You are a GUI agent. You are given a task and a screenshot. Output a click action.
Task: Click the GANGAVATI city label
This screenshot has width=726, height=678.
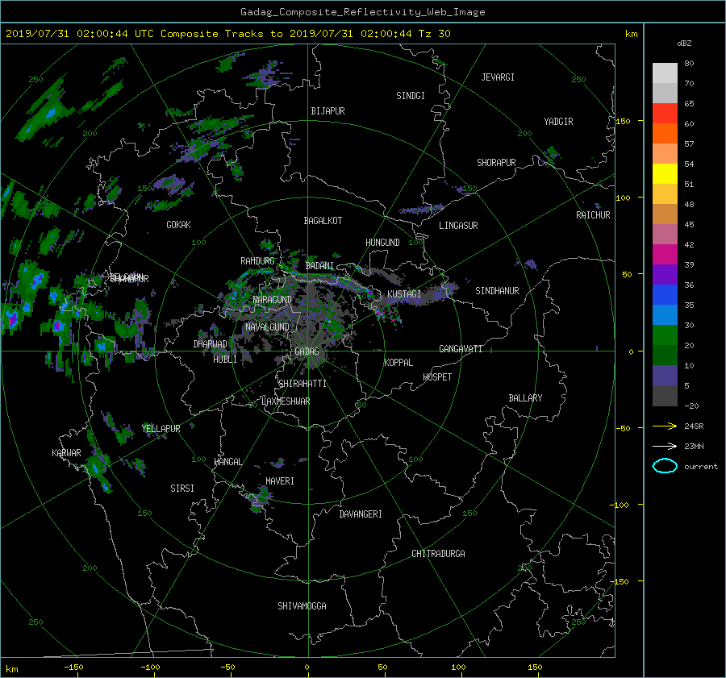pos(461,349)
